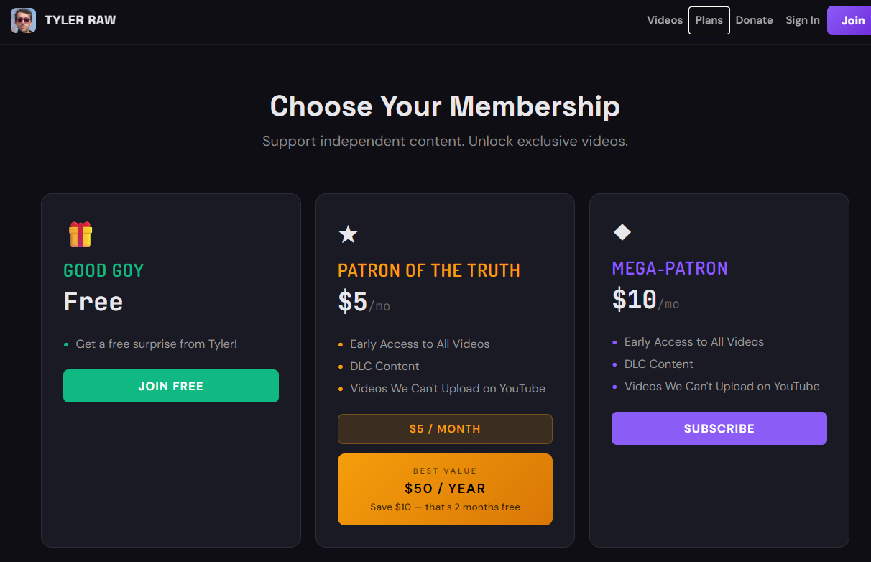Click the TYLER RAW site title
Image resolution: width=871 pixels, height=562 pixels.
click(x=80, y=20)
